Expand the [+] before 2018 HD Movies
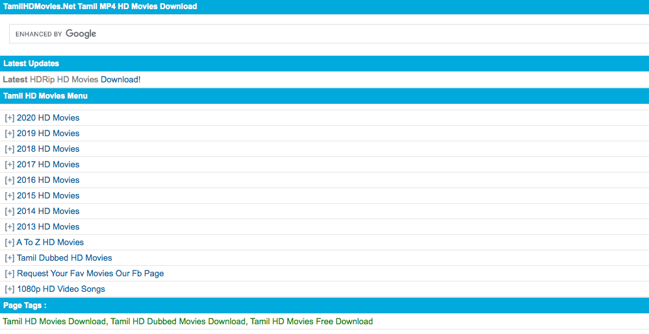 point(9,149)
